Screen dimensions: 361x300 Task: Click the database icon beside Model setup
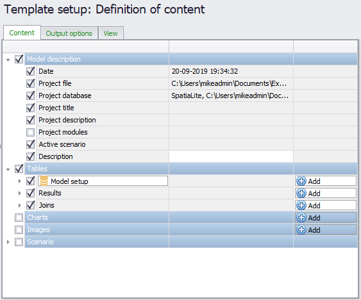click(44, 181)
